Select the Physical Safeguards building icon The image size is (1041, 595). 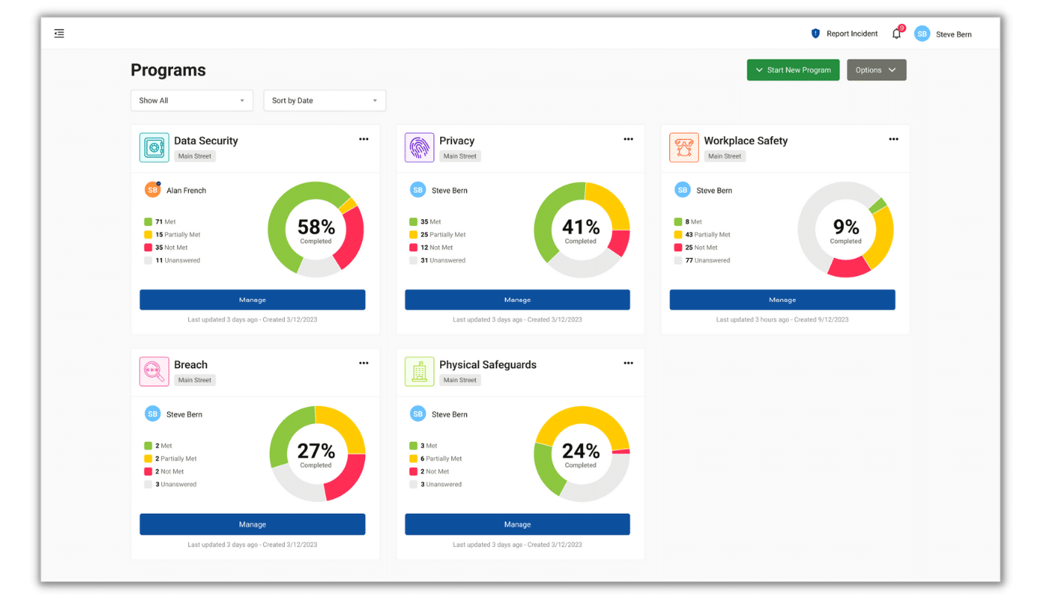pyautogui.click(x=419, y=371)
